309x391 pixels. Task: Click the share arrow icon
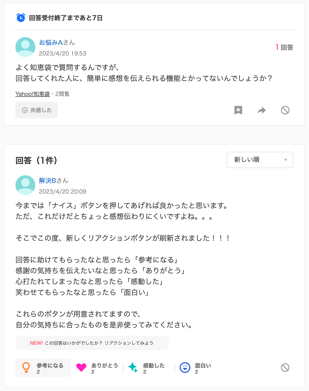coord(262,110)
